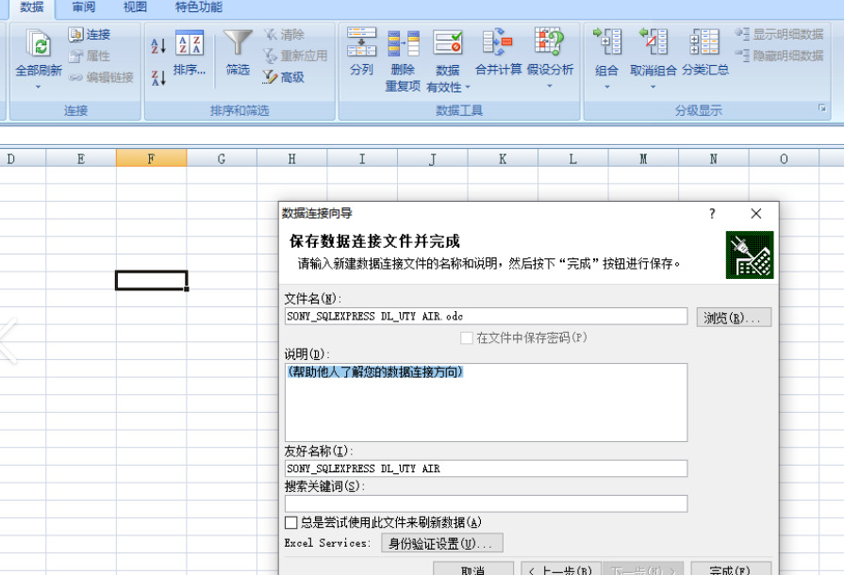Open the Connections (连接) command
844x575 pixels.
tap(90, 35)
